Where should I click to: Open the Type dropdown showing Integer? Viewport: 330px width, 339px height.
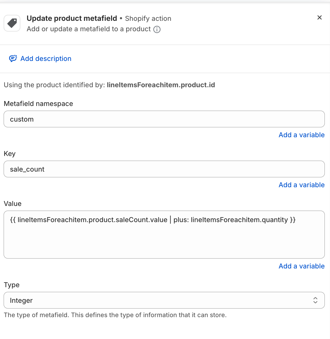coord(164,300)
